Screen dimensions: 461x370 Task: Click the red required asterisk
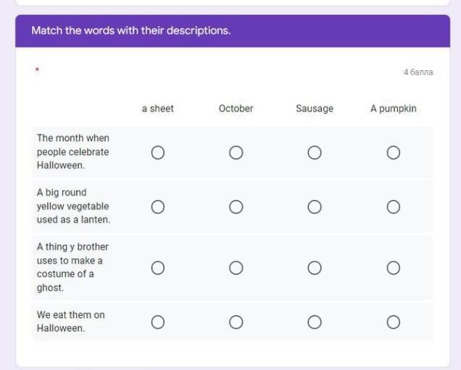[x=37, y=70]
